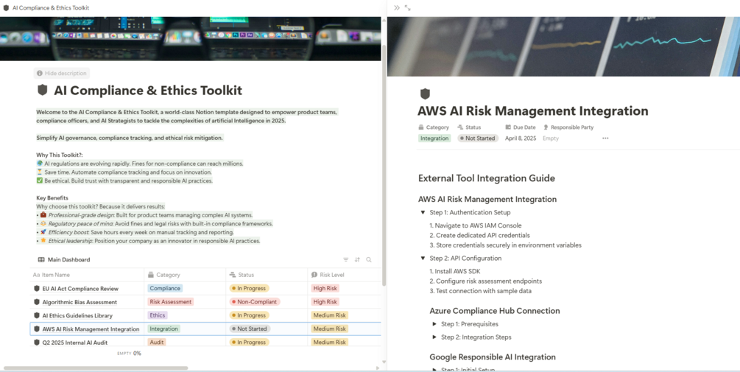
Task: Click the Due Date property label
Action: point(520,127)
